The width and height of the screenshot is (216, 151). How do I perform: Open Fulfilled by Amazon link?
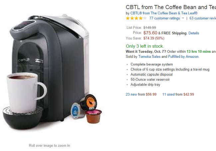pos(183,56)
